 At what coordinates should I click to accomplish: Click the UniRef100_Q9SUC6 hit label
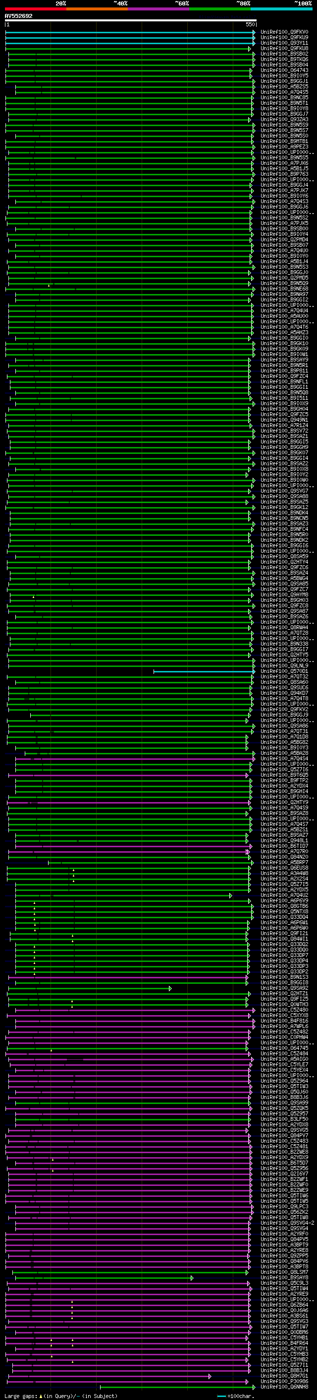[284, 687]
